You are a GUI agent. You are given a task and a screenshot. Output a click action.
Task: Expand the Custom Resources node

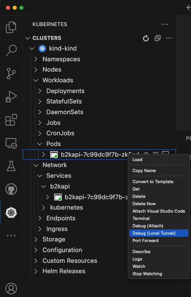36,261
